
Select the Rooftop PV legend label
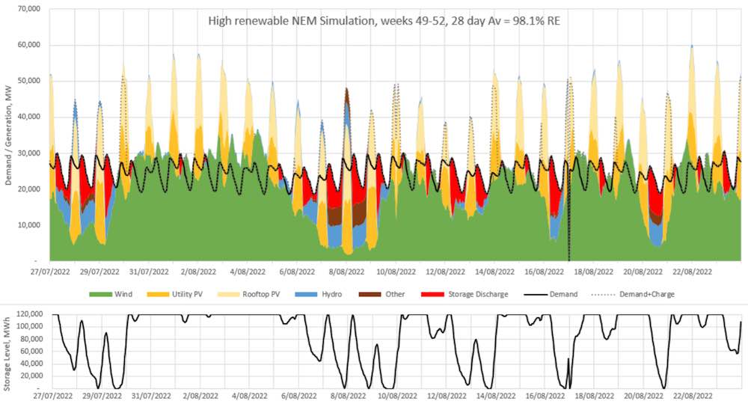coord(260,295)
